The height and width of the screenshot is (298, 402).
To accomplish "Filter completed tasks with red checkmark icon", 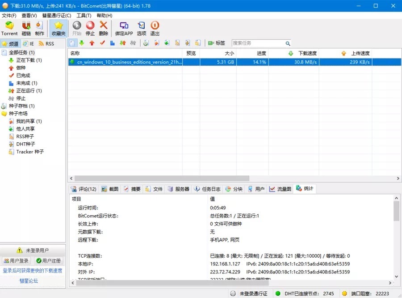I will (x=102, y=43).
